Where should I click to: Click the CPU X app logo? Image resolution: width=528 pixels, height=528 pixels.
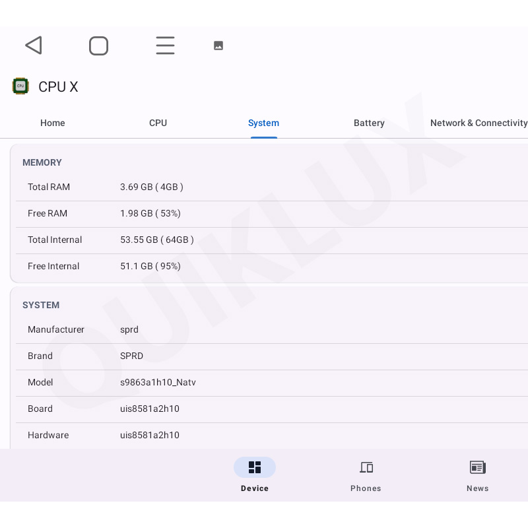pyautogui.click(x=20, y=86)
